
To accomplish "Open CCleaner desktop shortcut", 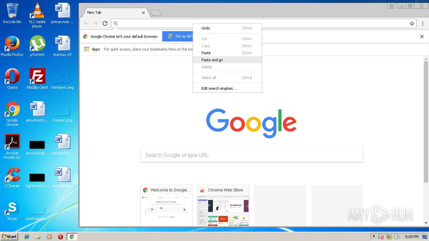I will (x=12, y=177).
